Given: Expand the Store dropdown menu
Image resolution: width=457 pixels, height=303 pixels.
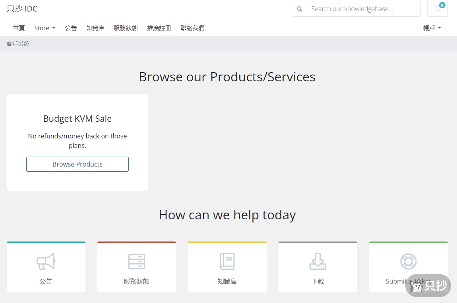Looking at the screenshot, I should point(45,28).
